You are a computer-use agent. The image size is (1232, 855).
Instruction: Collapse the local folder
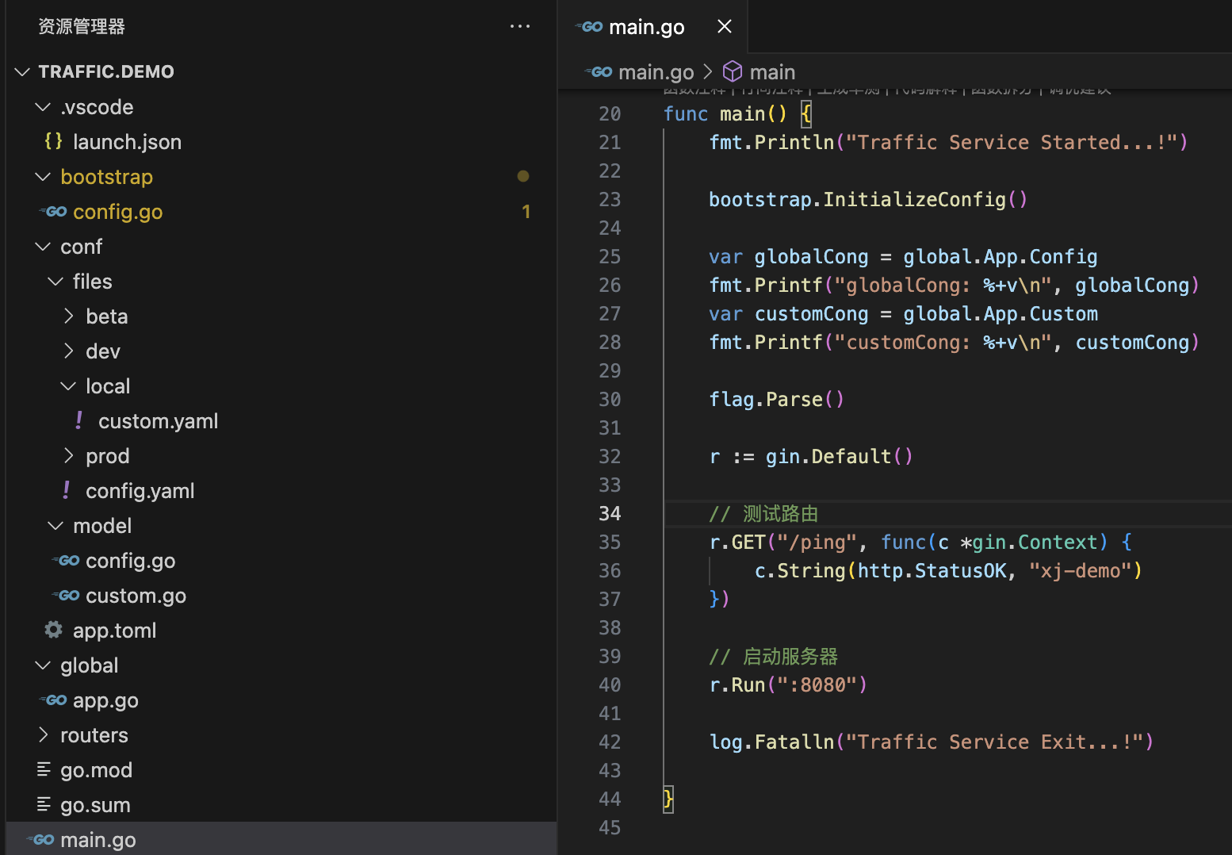pyautogui.click(x=68, y=385)
